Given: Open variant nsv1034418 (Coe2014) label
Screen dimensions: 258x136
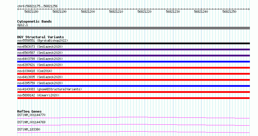Looking at the screenshot, I should pyautogui.click(x=35, y=71).
